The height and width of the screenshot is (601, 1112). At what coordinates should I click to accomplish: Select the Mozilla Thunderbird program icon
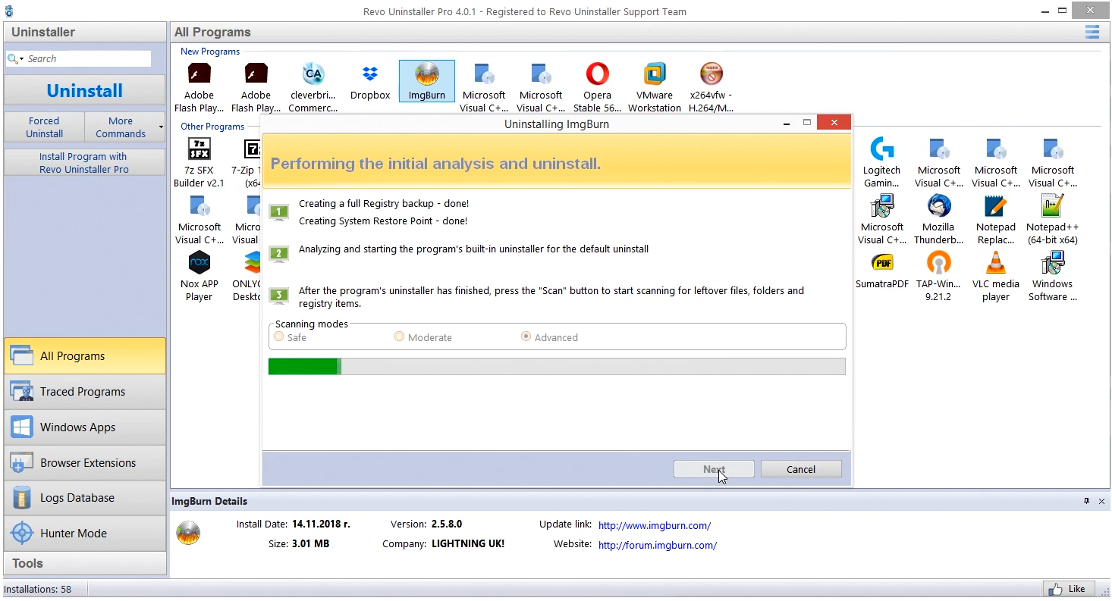click(x=939, y=206)
